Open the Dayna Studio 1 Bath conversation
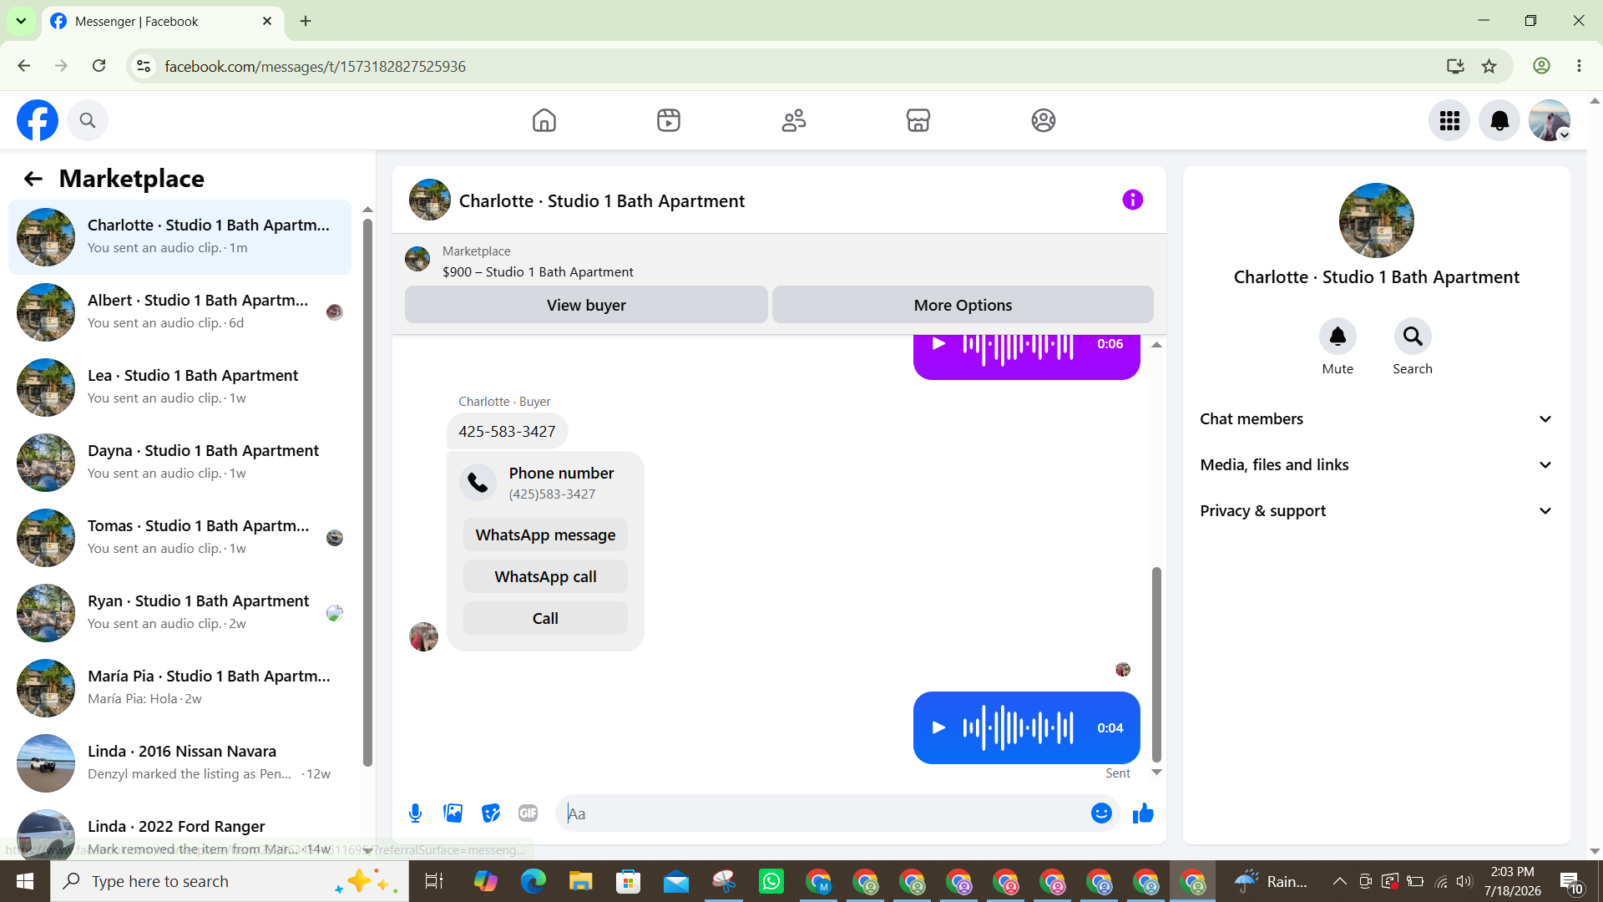 [180, 462]
